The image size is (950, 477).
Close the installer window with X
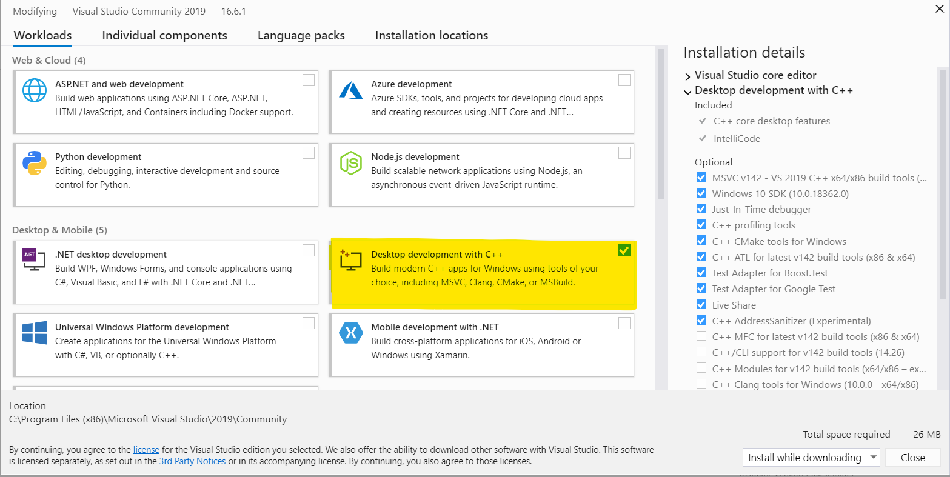click(x=938, y=8)
